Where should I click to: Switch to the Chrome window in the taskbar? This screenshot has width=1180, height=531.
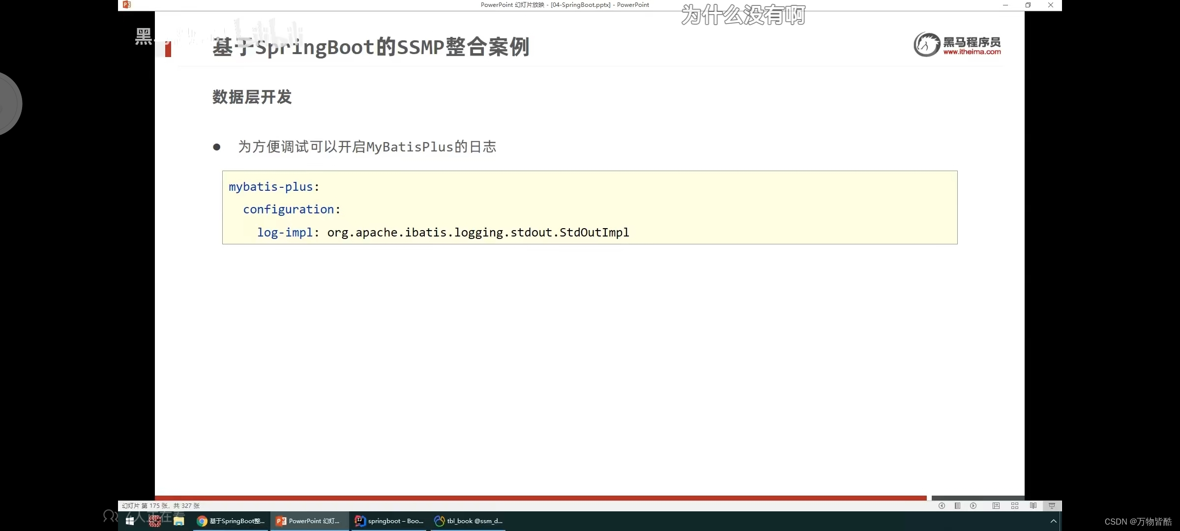[x=231, y=521]
